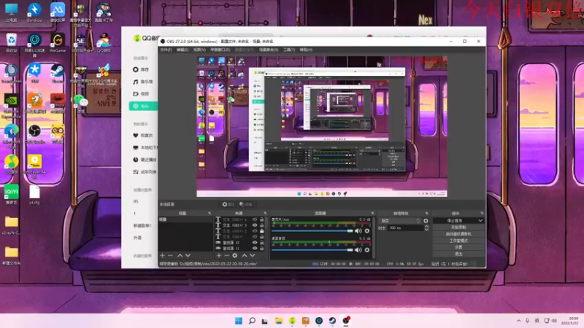The image size is (584, 328).
Task: Open WeGame desktop shortcut
Action: [x=58, y=43]
